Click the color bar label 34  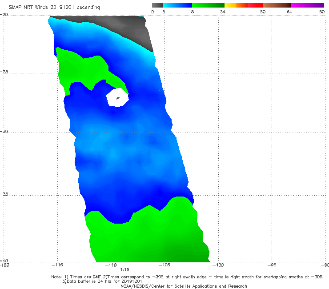(223, 12)
